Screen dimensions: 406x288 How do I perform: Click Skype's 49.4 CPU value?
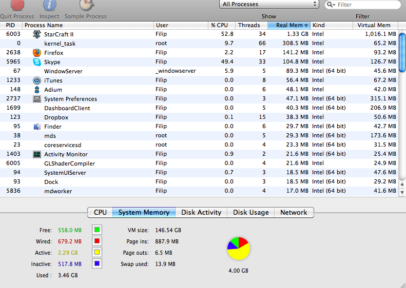226,62
